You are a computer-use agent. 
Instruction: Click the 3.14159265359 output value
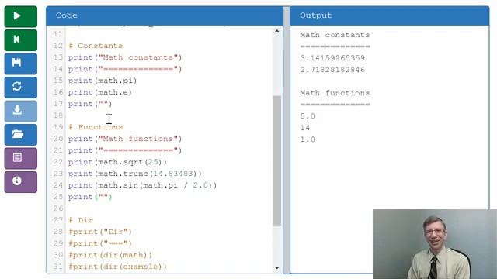(x=332, y=58)
